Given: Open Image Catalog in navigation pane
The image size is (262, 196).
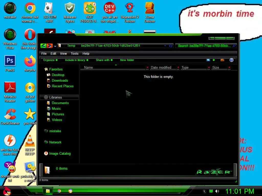Looking at the screenshot, I should pos(57,153).
